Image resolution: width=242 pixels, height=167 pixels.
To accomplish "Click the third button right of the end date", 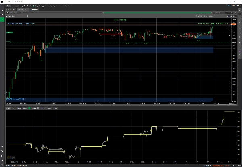I will pyautogui.click(x=235, y=13).
